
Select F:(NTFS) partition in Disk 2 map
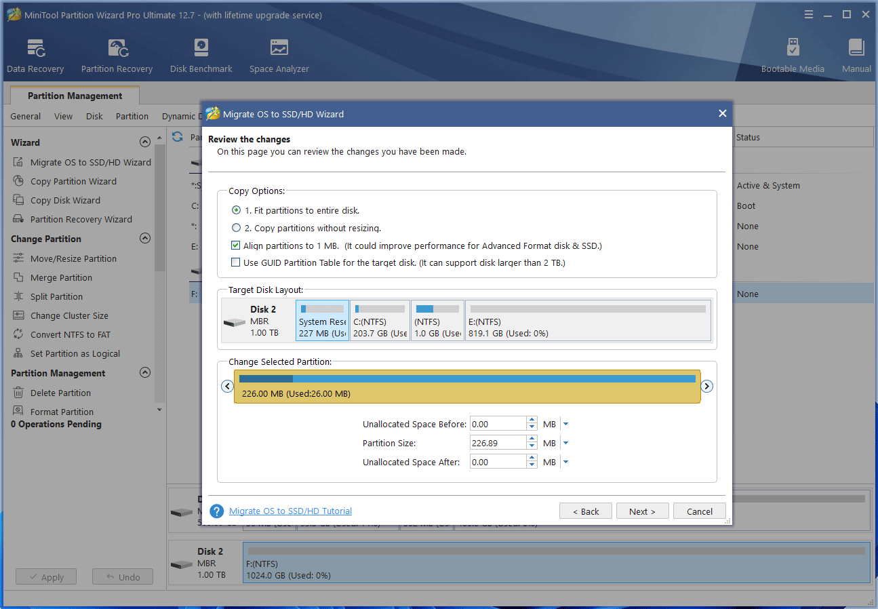coord(556,563)
